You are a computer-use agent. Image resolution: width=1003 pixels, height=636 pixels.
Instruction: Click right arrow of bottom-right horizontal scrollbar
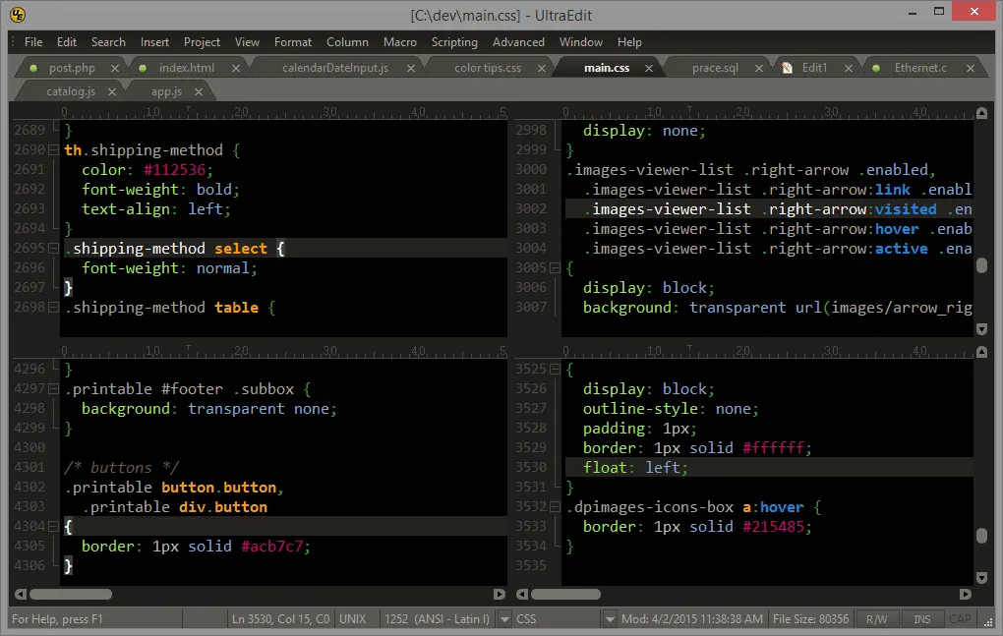tap(965, 594)
